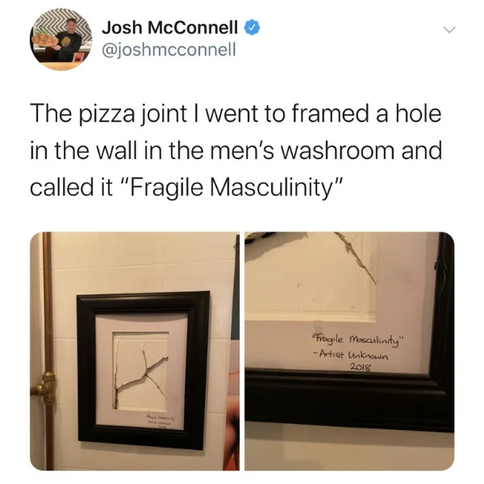Click the cracked hole inside the left frame
Screen dimensions: 484x484
[141, 371]
